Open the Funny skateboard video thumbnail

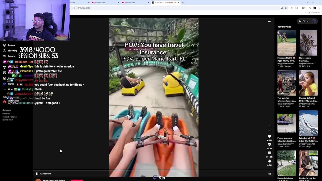(x=287, y=163)
